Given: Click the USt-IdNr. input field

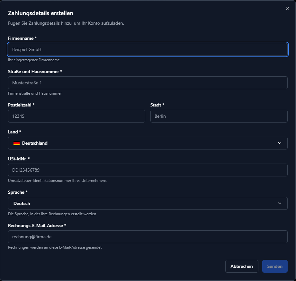Looking at the screenshot, I should [x=148, y=170].
